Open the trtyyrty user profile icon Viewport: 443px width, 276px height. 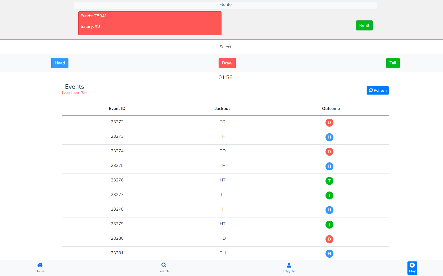coord(289,268)
